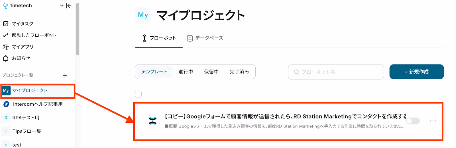Select the 進行中 filter
The width and height of the screenshot is (456, 148).
pos(186,72)
